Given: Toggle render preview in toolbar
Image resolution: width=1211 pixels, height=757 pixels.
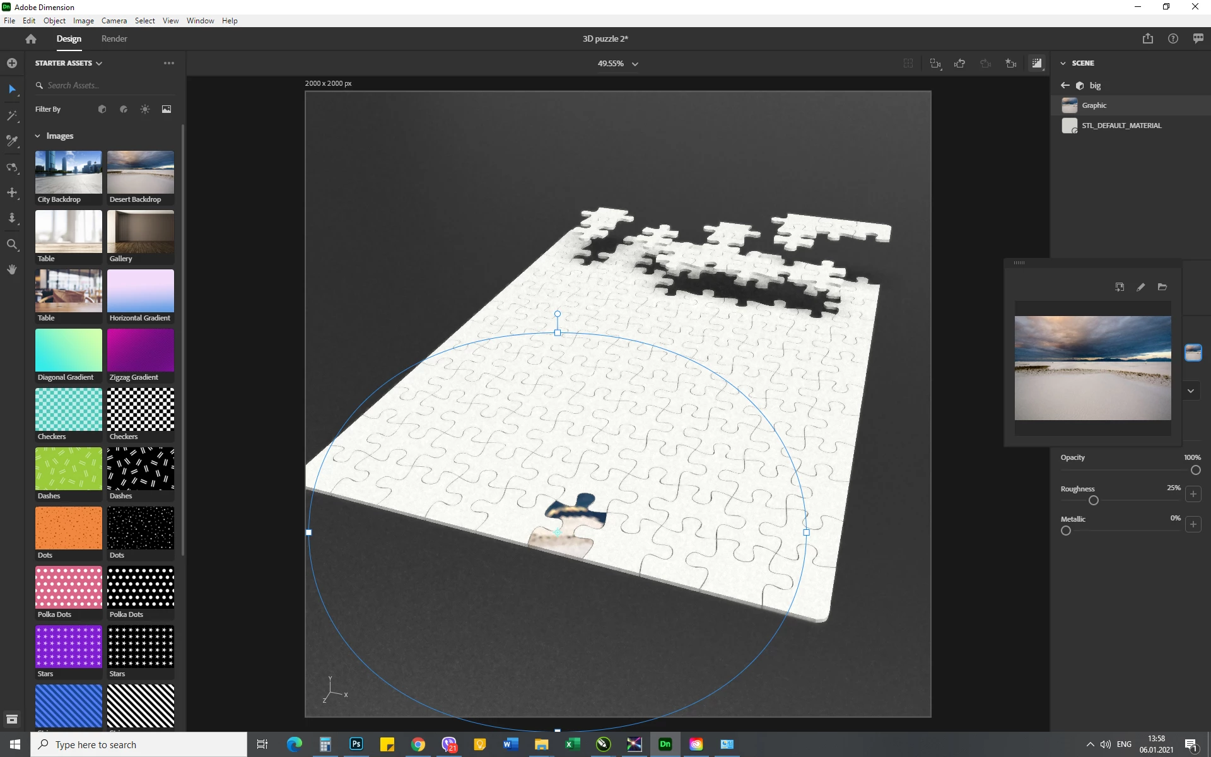Looking at the screenshot, I should coord(1036,63).
